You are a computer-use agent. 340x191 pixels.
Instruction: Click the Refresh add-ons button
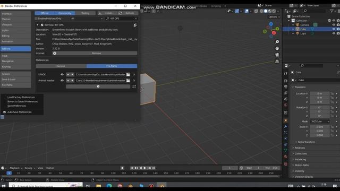tap(127, 13)
